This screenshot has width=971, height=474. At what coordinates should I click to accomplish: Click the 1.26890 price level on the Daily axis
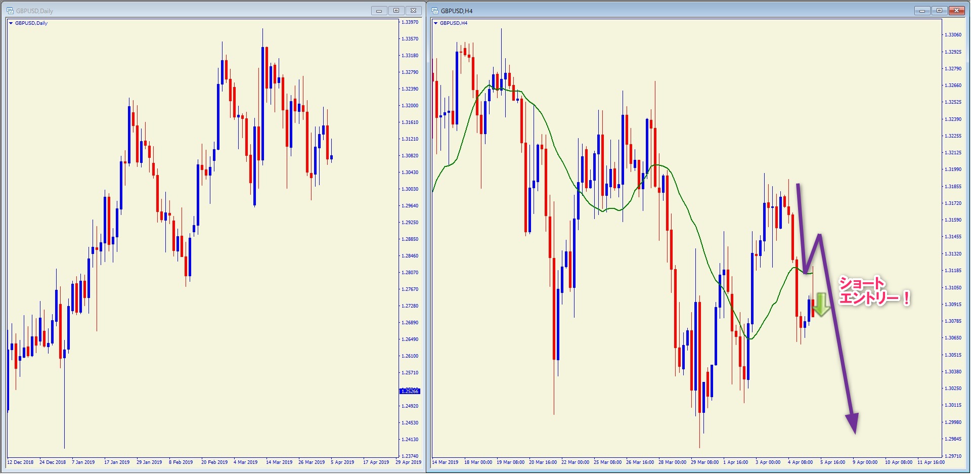pos(410,323)
